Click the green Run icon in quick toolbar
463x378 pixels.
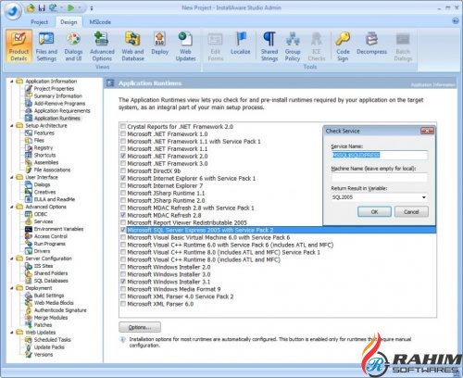point(70,7)
